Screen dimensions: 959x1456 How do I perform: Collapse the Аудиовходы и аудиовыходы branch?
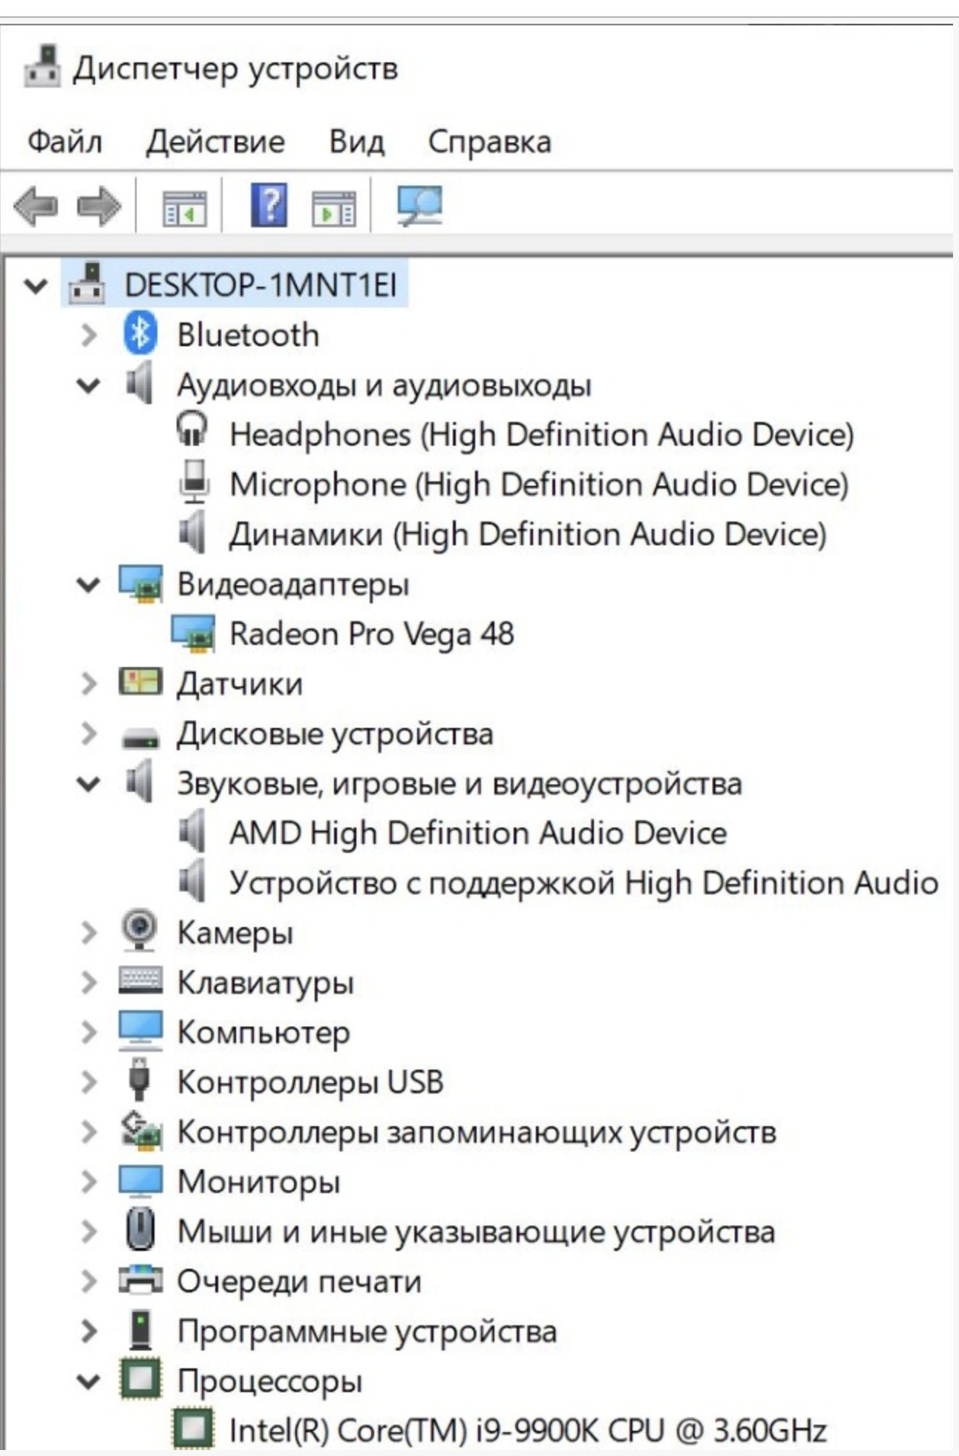pyautogui.click(x=88, y=386)
